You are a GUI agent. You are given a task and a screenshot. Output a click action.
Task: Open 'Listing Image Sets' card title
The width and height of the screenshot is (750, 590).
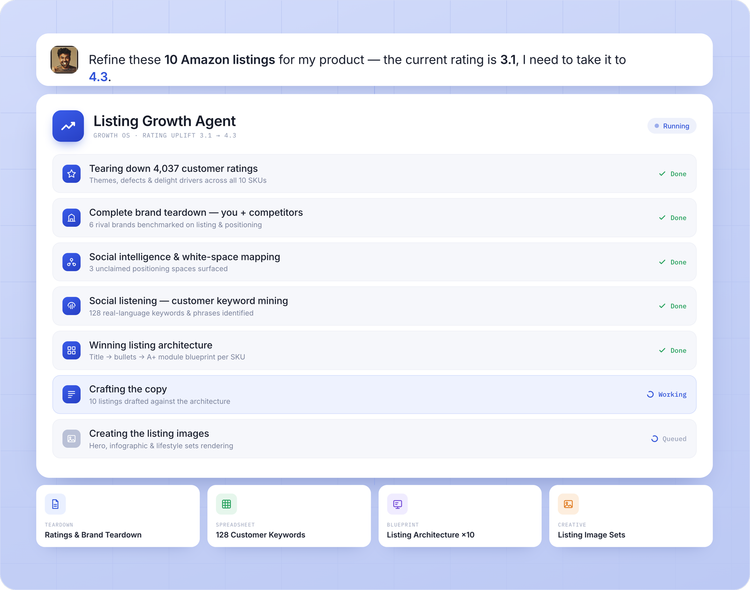click(x=592, y=535)
